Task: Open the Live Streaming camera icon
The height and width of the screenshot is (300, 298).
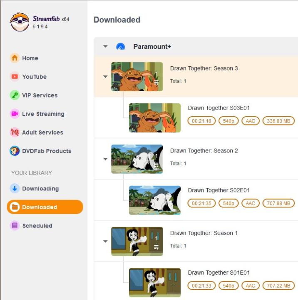Action: pos(15,114)
